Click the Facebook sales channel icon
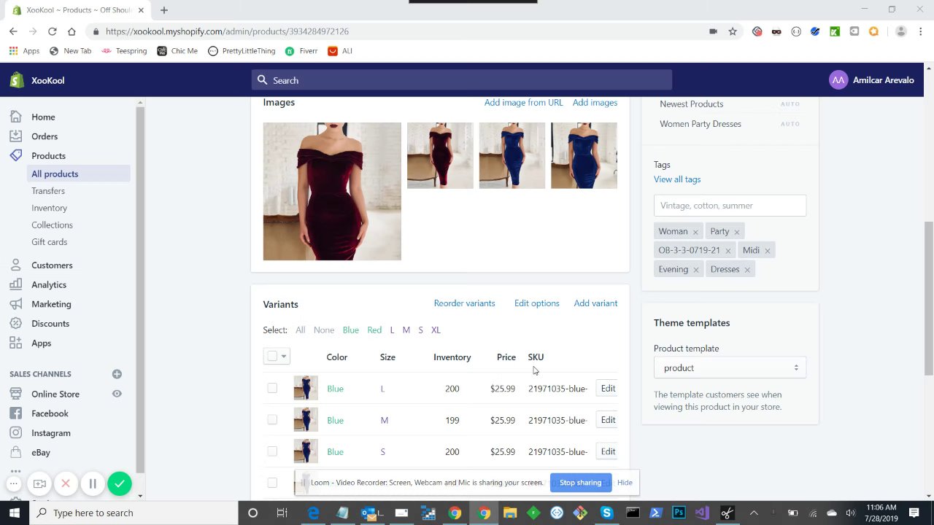This screenshot has width=934, height=525. pos(16,413)
